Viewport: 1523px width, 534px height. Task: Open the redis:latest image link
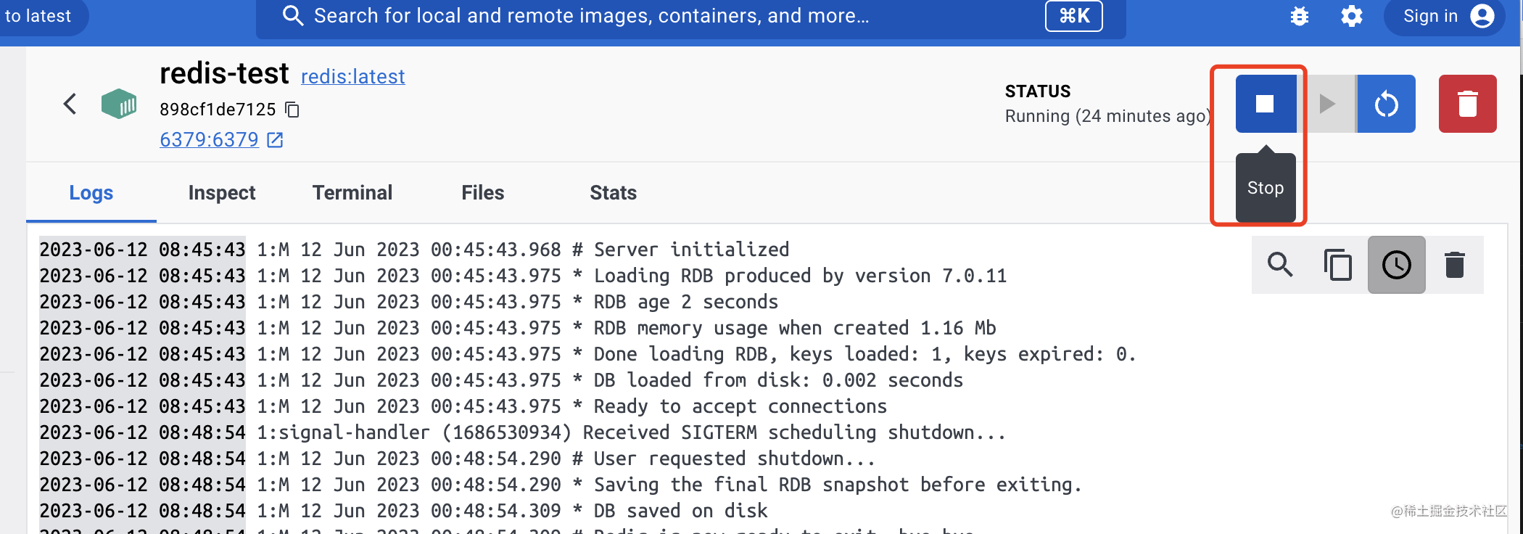[x=352, y=76]
